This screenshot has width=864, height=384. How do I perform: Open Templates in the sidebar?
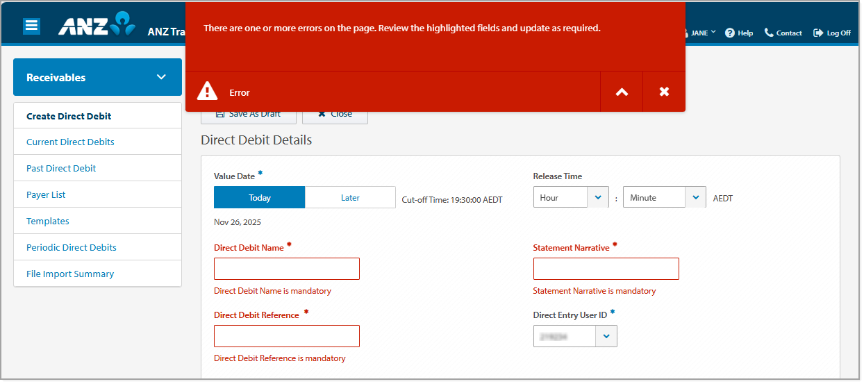pyautogui.click(x=97, y=221)
